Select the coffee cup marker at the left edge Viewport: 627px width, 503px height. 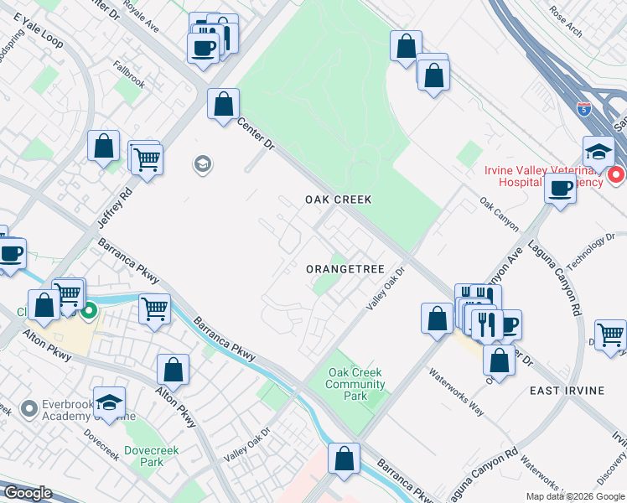click(11, 255)
